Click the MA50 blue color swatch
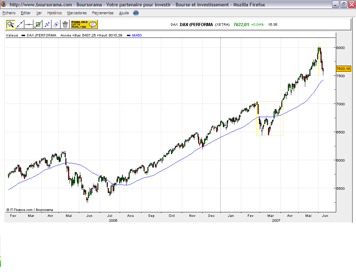This screenshot has width=356, height=278. click(129, 35)
